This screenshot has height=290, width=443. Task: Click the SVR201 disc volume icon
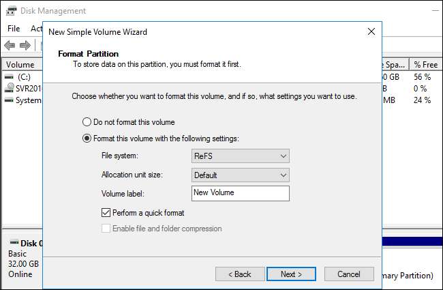point(9,88)
